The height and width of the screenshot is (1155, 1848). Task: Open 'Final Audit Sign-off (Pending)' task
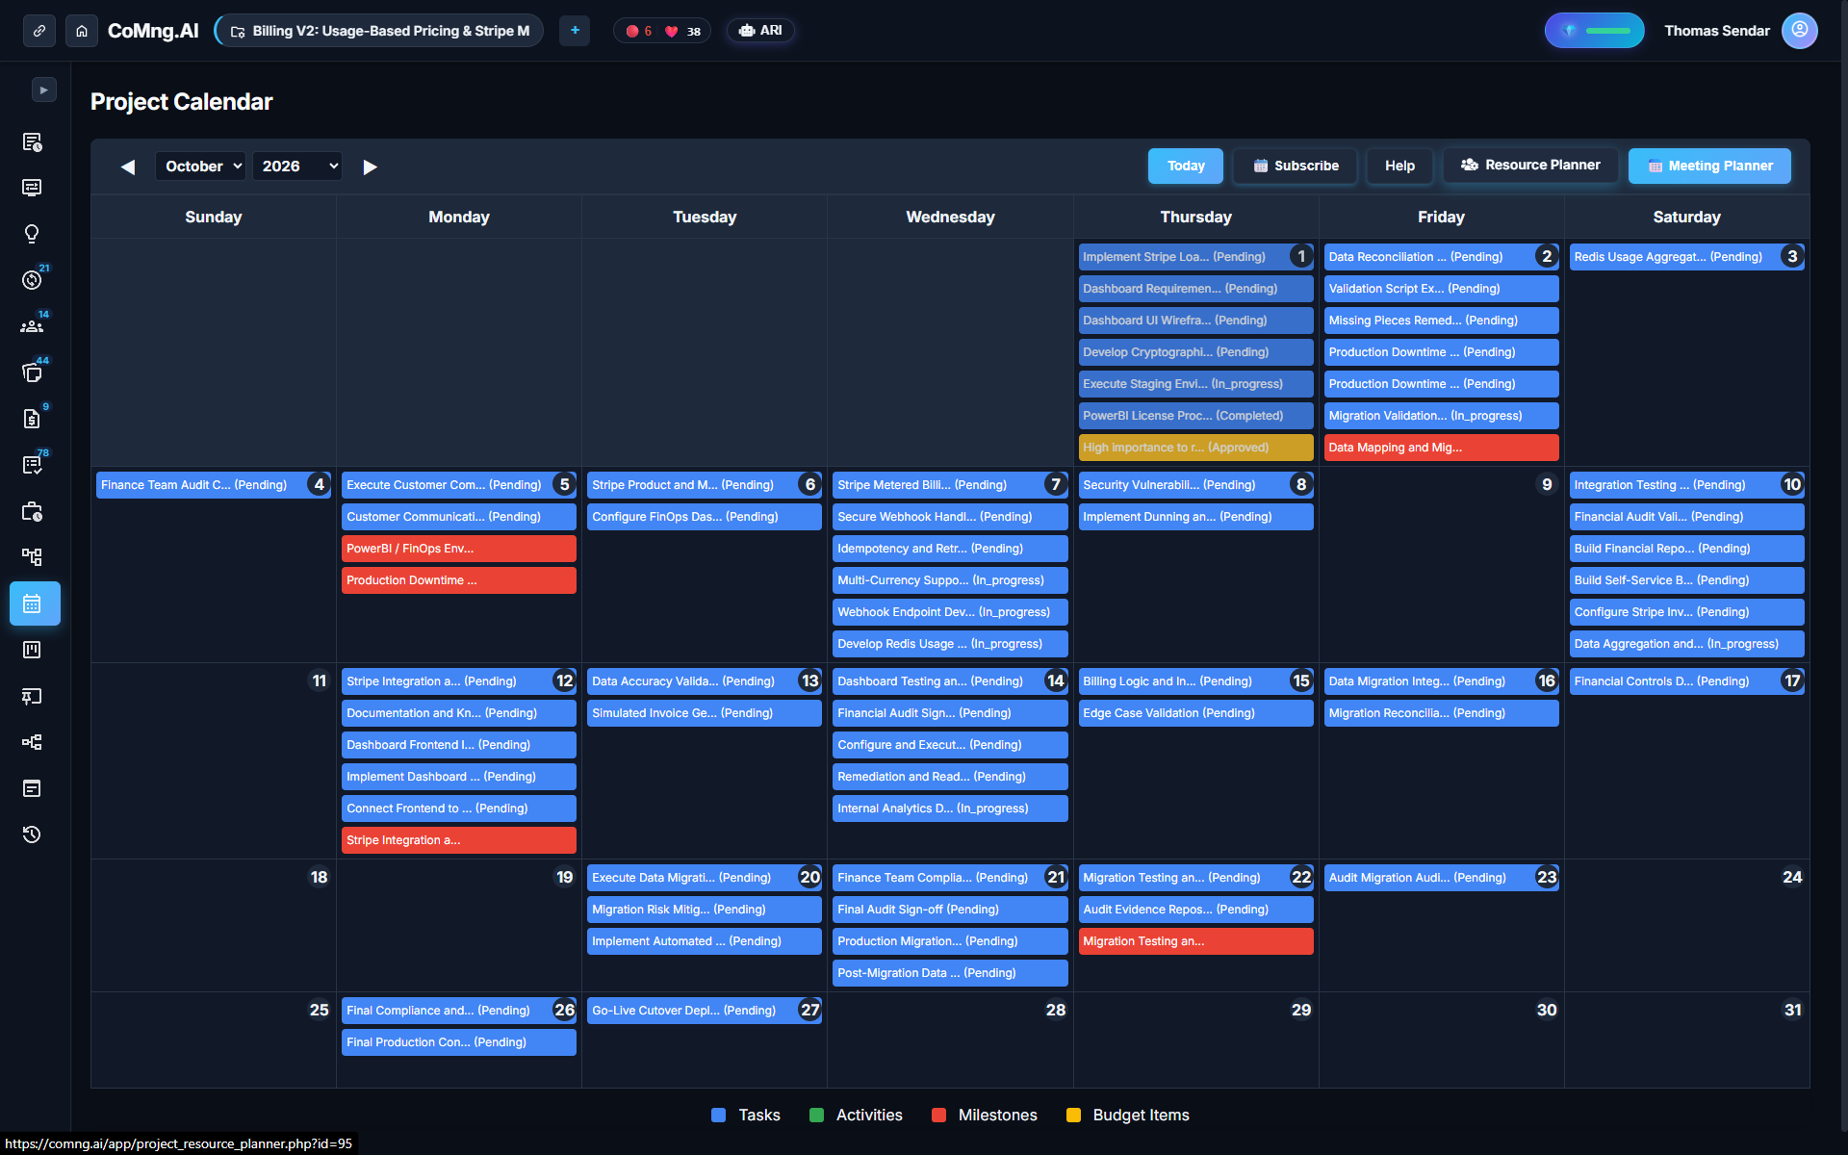949,910
